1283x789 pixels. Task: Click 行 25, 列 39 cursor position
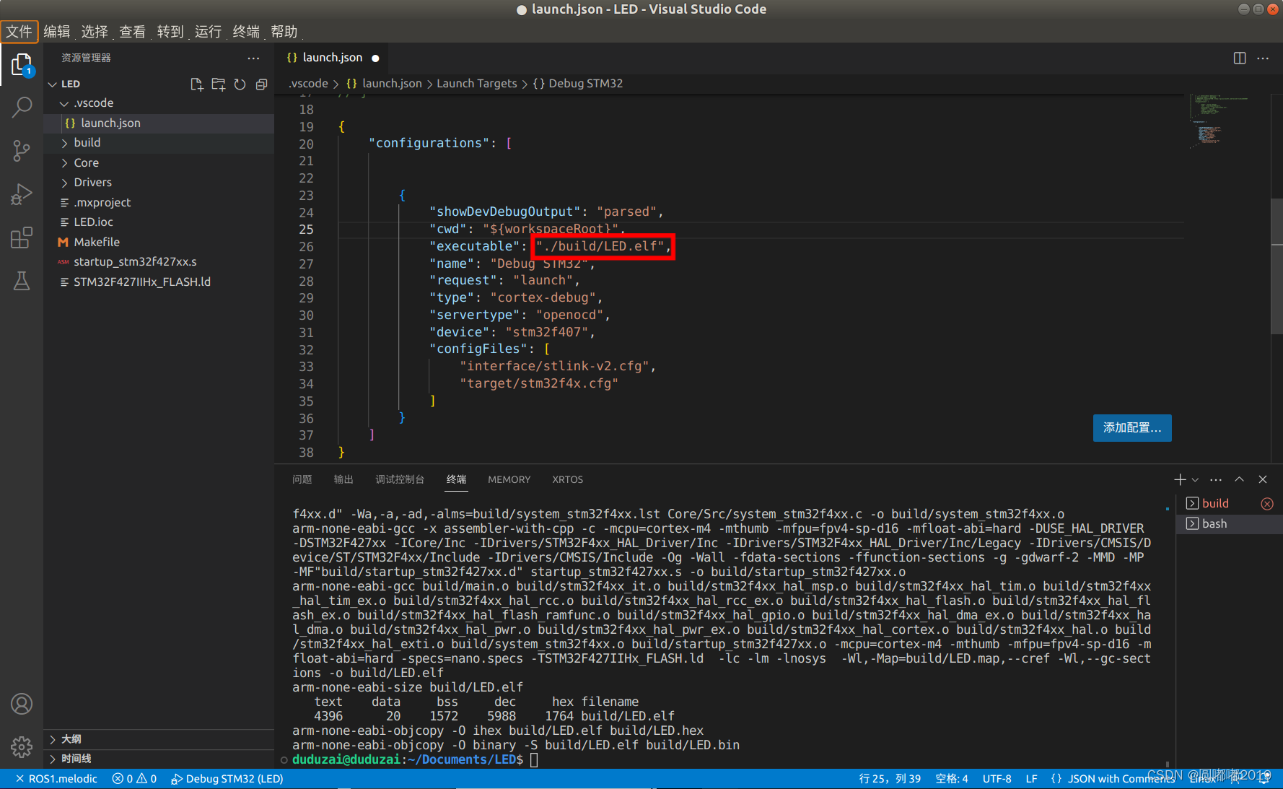click(x=890, y=779)
